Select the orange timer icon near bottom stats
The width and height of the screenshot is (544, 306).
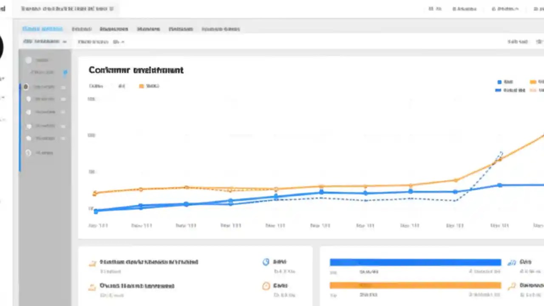[266, 285]
